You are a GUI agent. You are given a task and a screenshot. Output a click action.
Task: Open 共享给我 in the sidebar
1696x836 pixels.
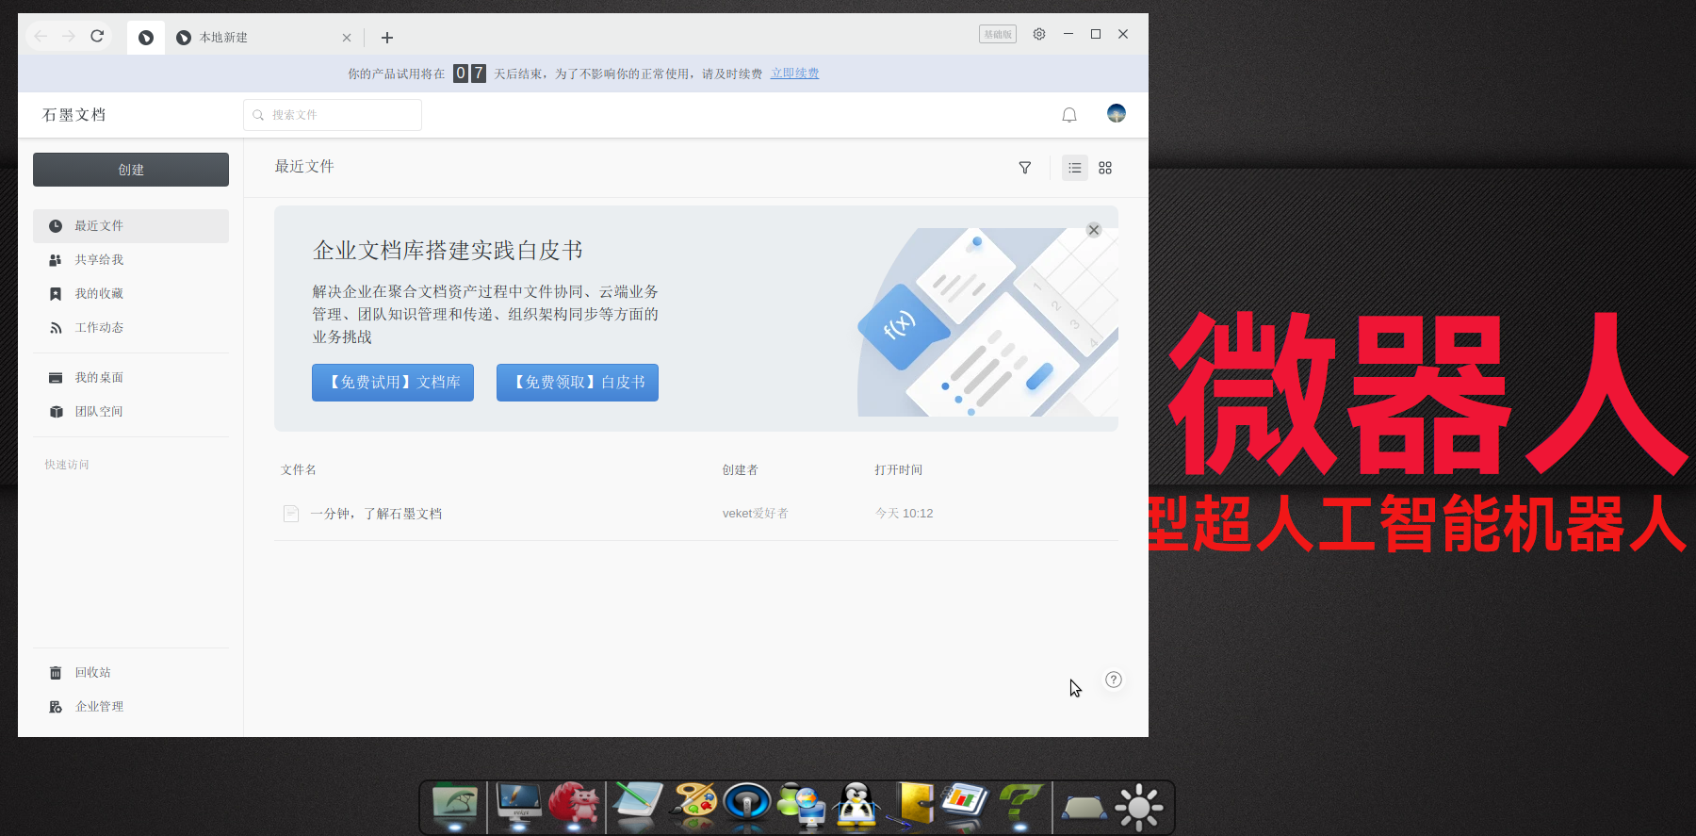point(131,260)
